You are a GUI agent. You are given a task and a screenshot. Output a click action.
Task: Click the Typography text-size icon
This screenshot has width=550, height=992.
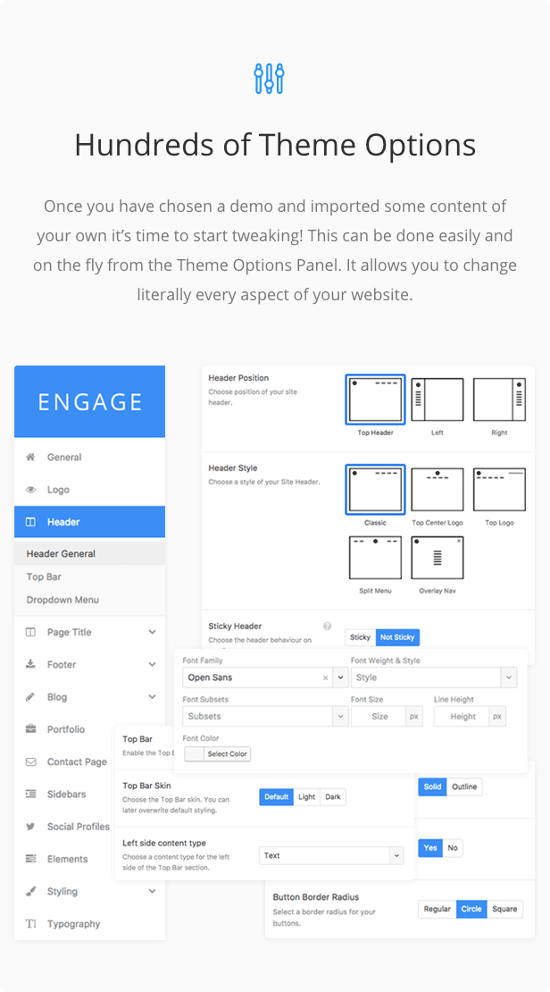click(x=30, y=924)
